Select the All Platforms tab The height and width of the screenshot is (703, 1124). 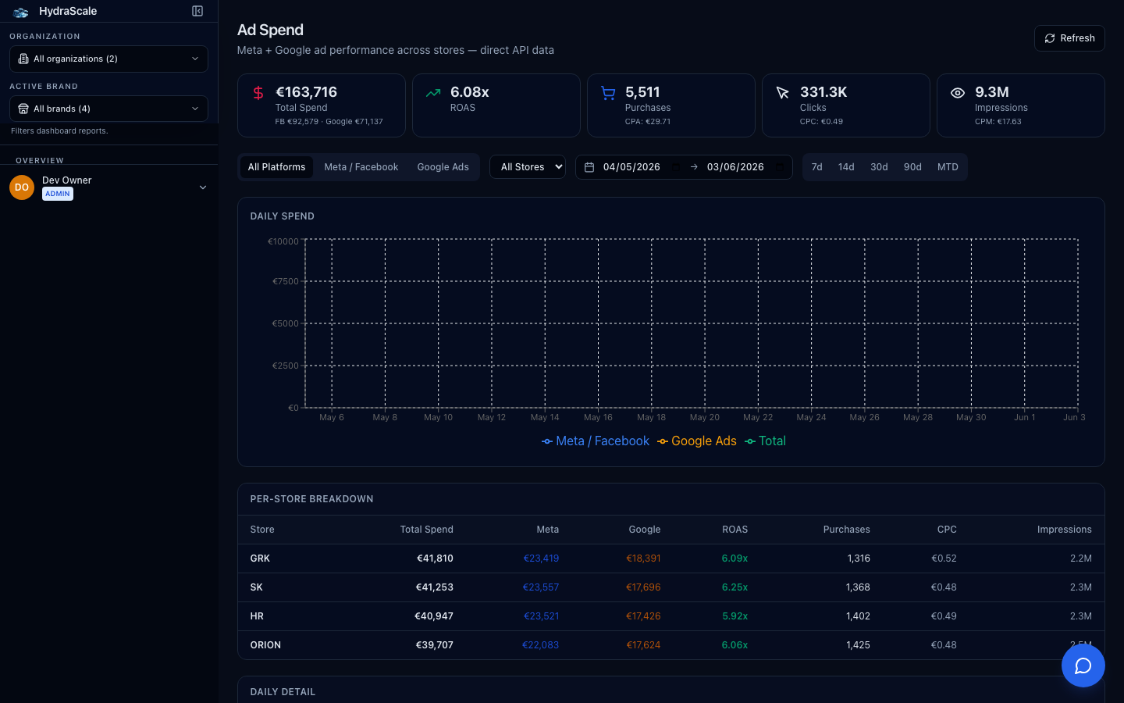point(276,167)
